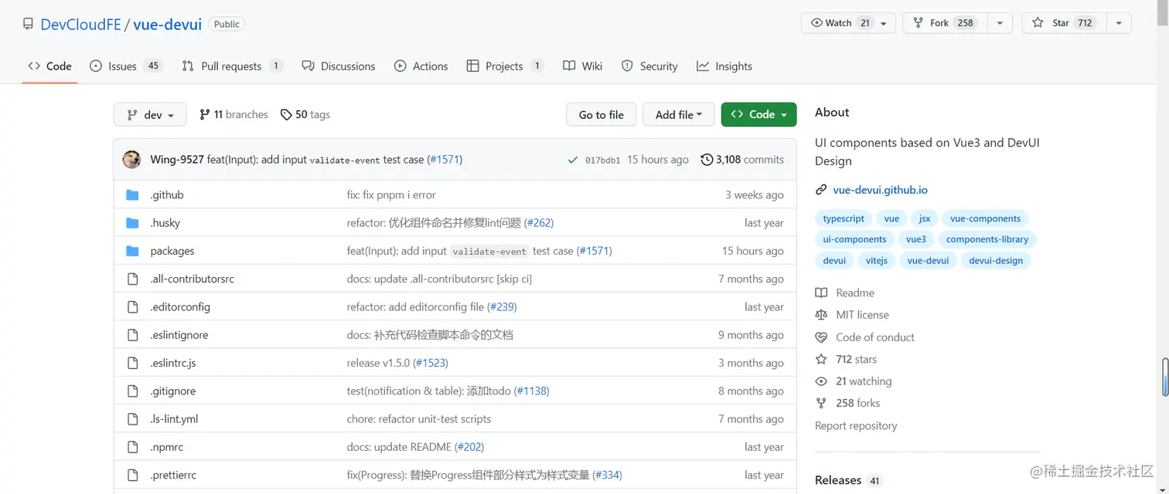This screenshot has width=1169, height=494.
Task: Open the Add file dropdown
Action: (679, 114)
